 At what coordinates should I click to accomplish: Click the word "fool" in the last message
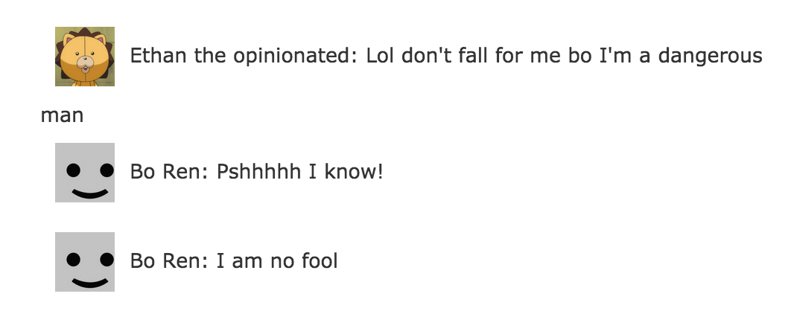coord(320,261)
